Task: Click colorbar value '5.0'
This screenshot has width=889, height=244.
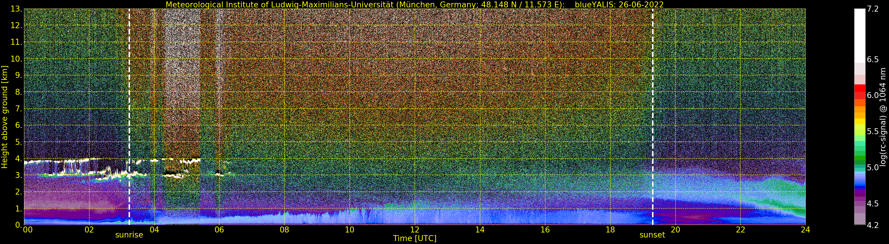Action: [x=872, y=167]
